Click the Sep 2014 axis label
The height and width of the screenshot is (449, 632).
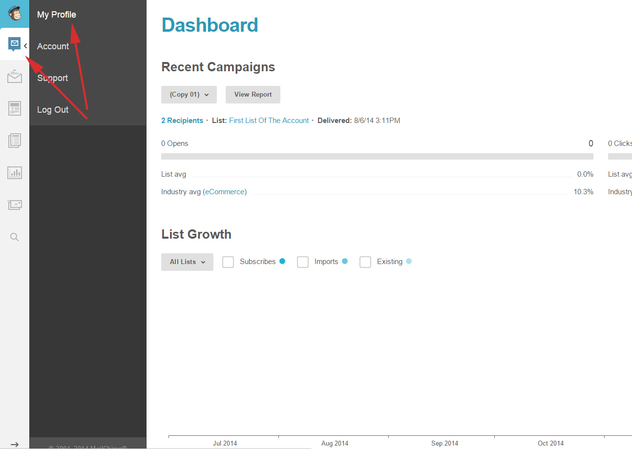click(444, 443)
